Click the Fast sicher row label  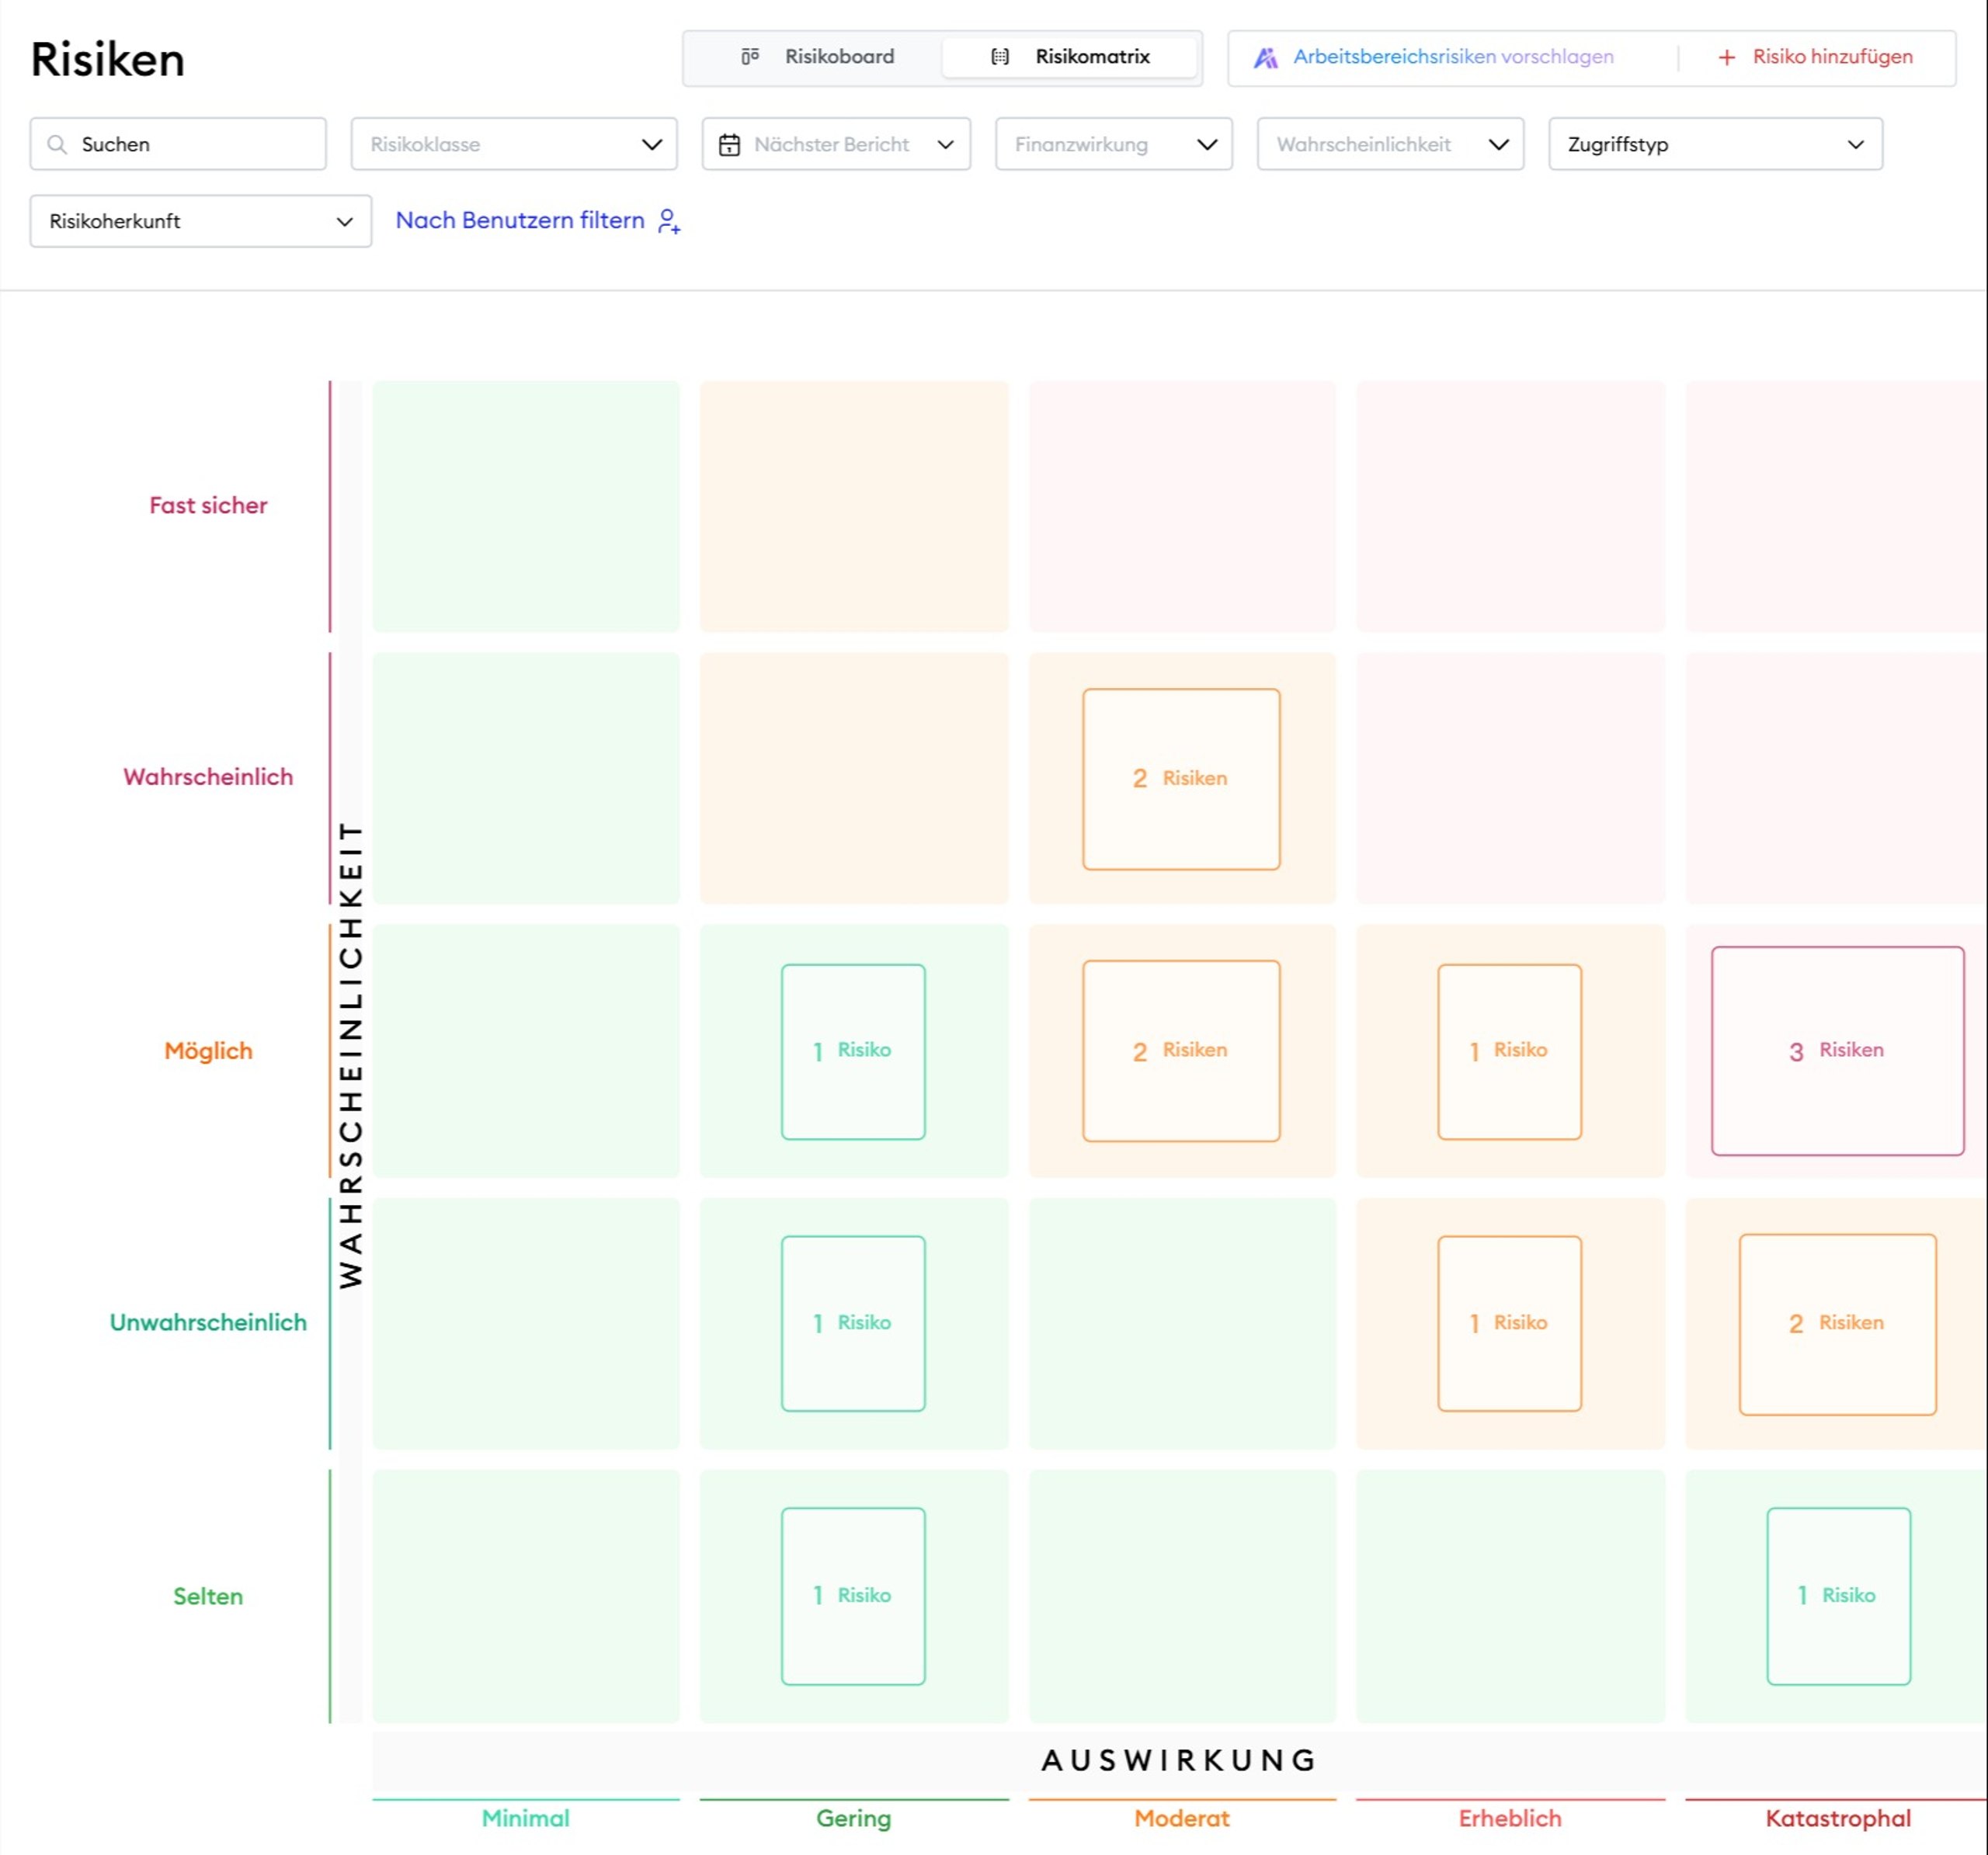(x=208, y=506)
